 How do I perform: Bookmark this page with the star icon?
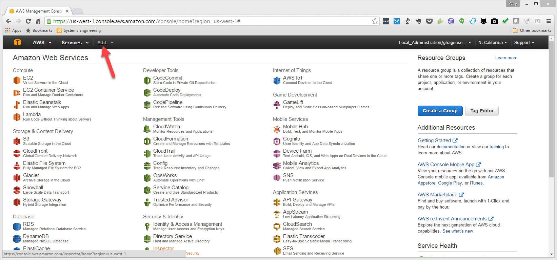pos(375,21)
